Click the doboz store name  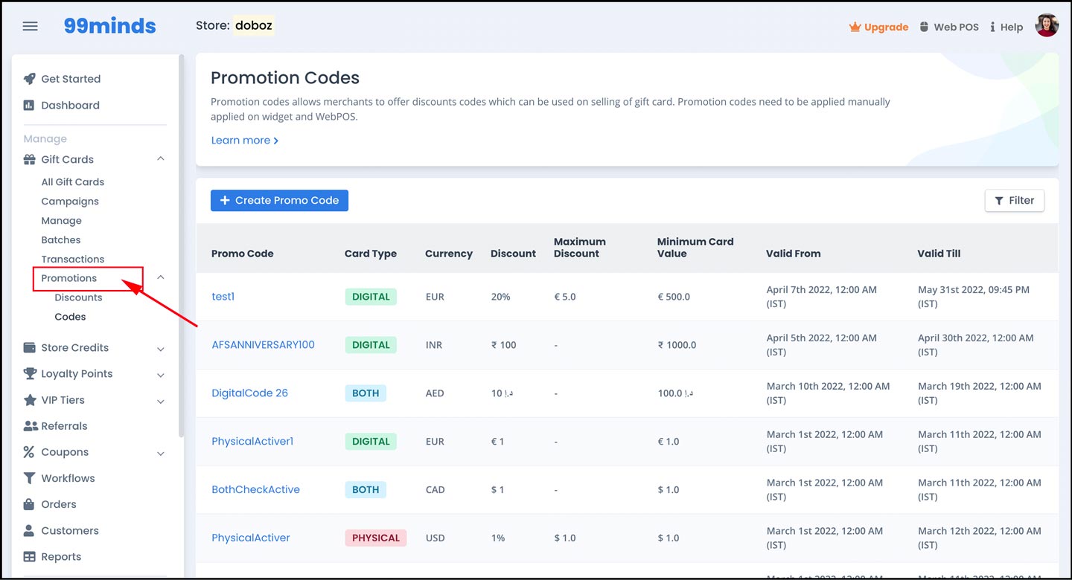coord(254,25)
